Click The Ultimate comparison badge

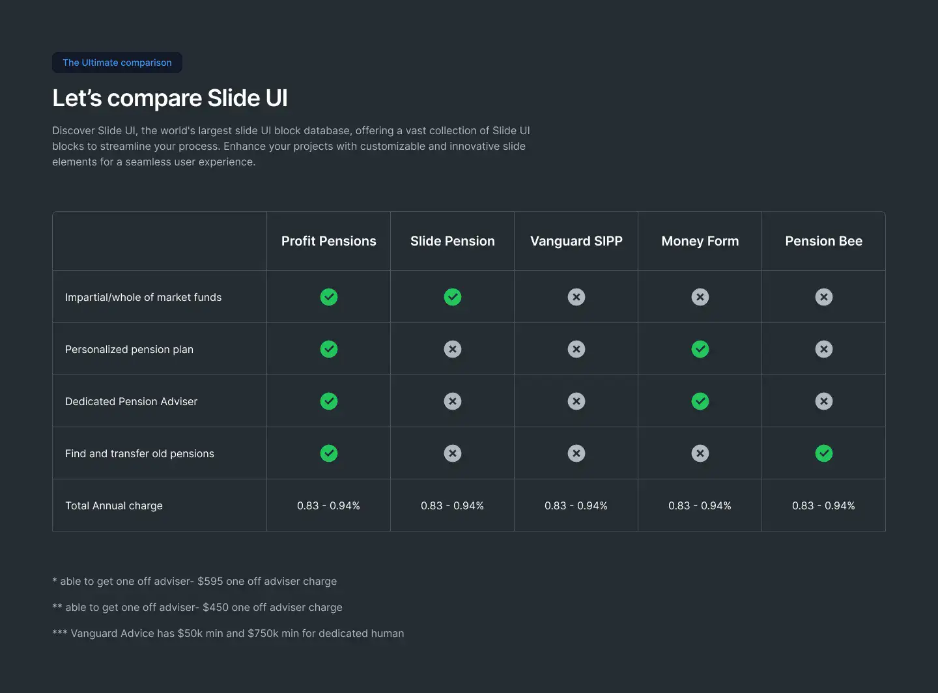[x=117, y=63]
